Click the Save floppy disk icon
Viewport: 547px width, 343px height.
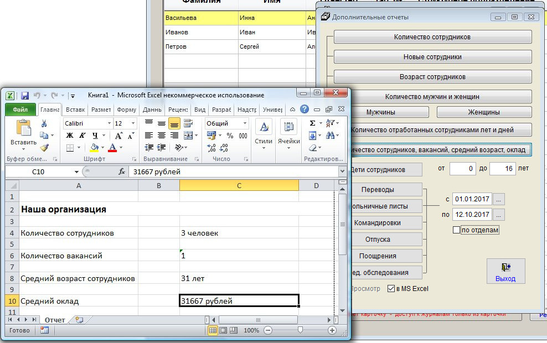pyautogui.click(x=24, y=95)
